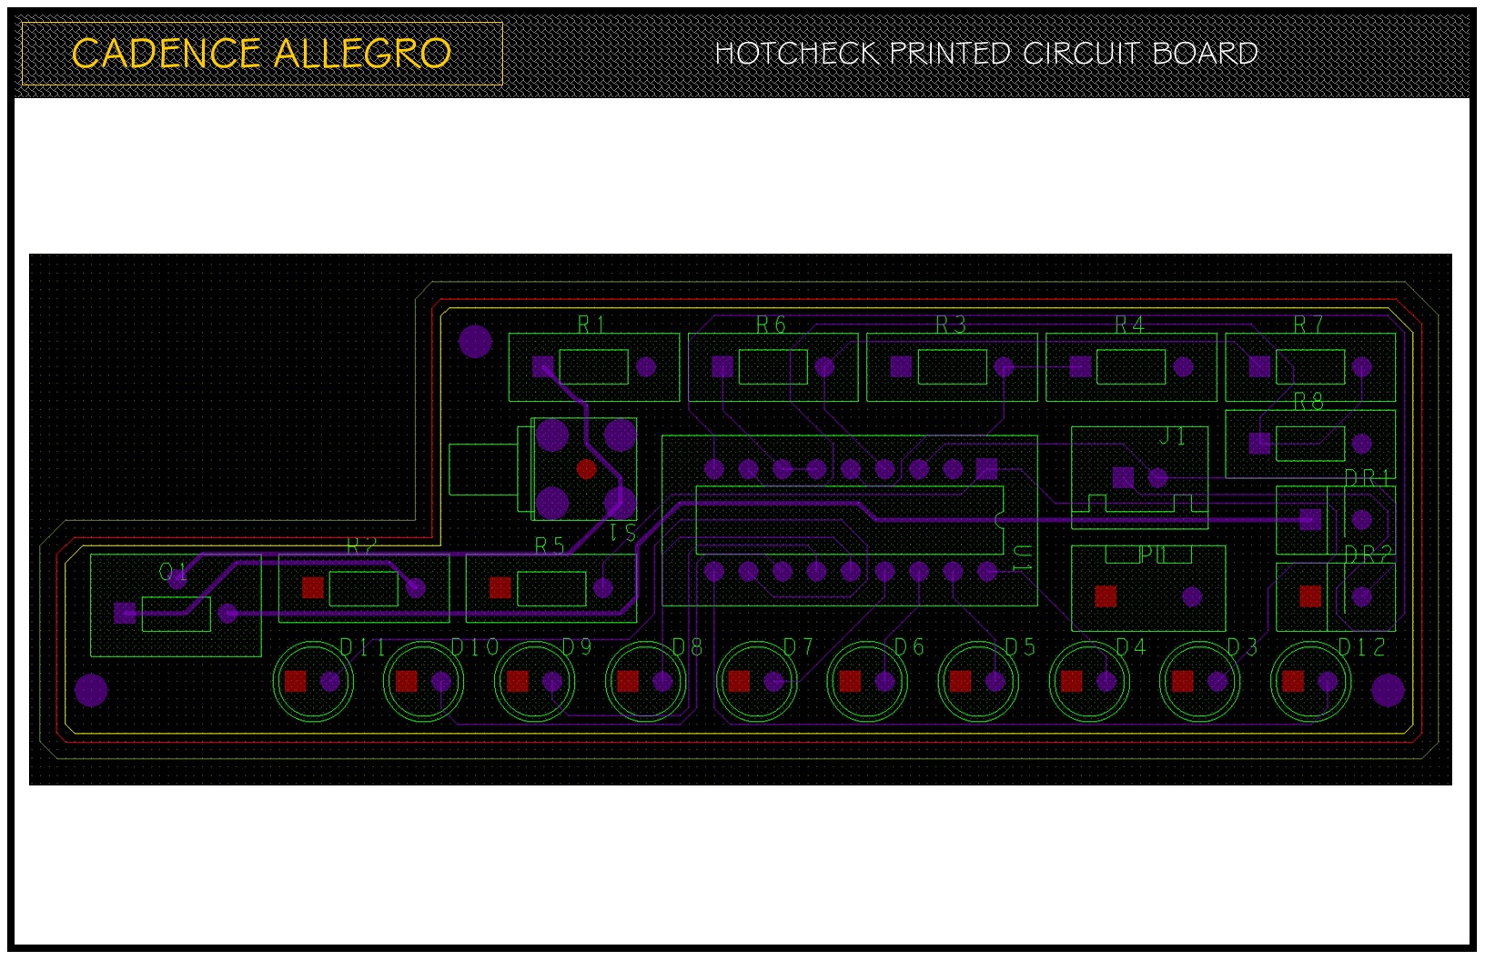Image resolution: width=1485 pixels, height=960 pixels.
Task: Click the CADENCE ALLEGRO title text
Action: point(261,54)
